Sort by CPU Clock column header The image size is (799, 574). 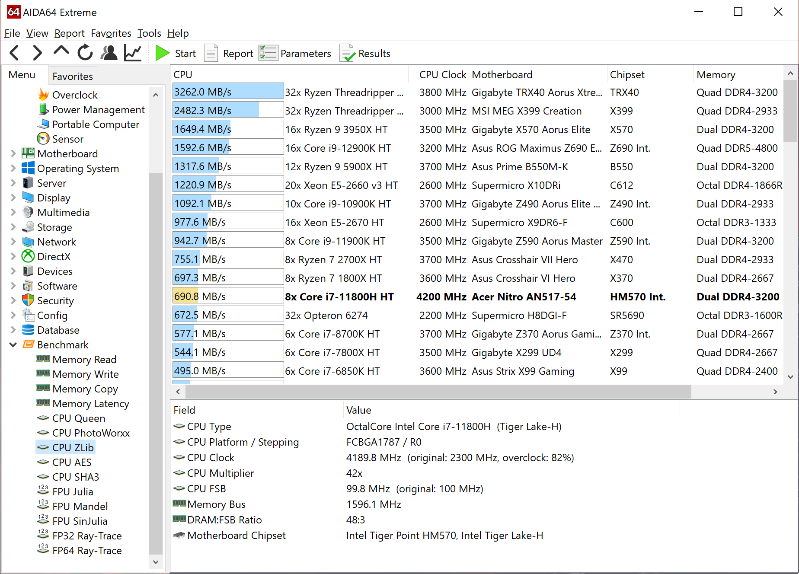coord(439,74)
